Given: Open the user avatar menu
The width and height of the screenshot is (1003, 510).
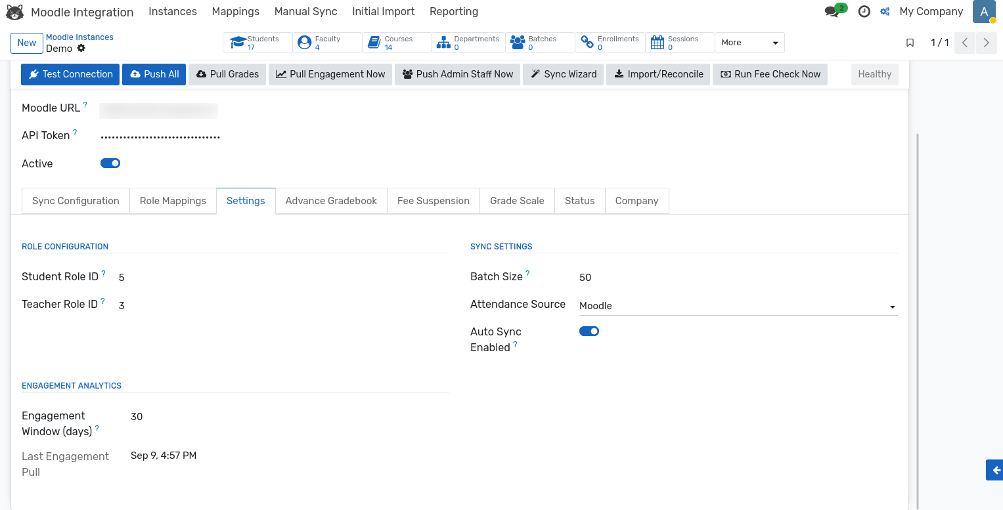Looking at the screenshot, I should [x=984, y=12].
